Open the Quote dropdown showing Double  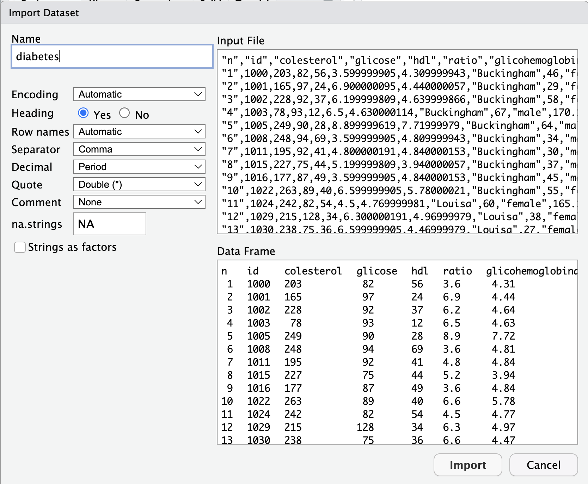(139, 184)
